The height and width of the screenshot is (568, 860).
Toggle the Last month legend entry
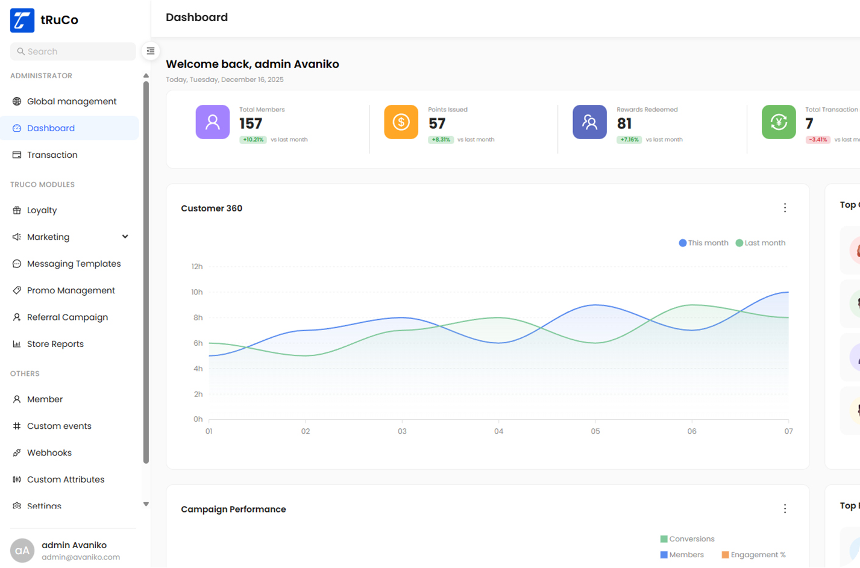point(760,242)
